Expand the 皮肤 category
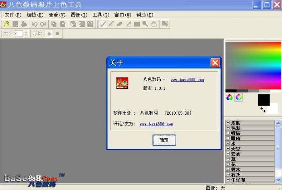 click(x=228, y=123)
